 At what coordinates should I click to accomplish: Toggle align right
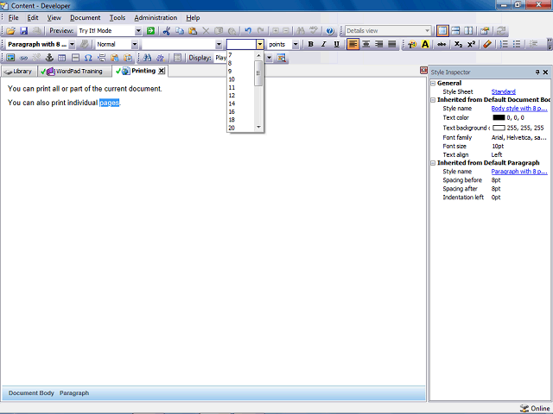pos(379,44)
